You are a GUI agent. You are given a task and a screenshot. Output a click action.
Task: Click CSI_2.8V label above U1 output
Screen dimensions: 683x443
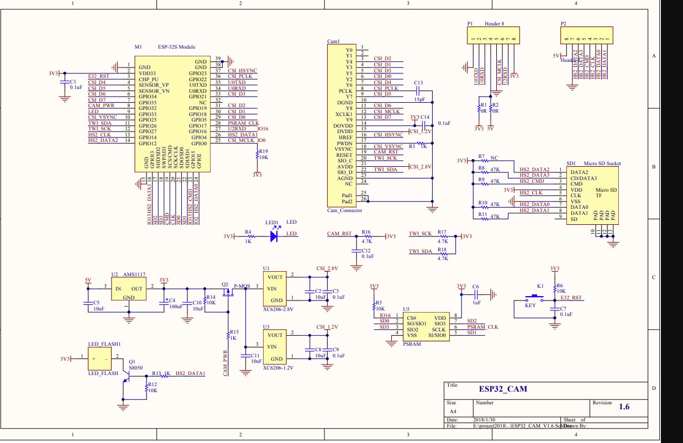click(x=327, y=268)
